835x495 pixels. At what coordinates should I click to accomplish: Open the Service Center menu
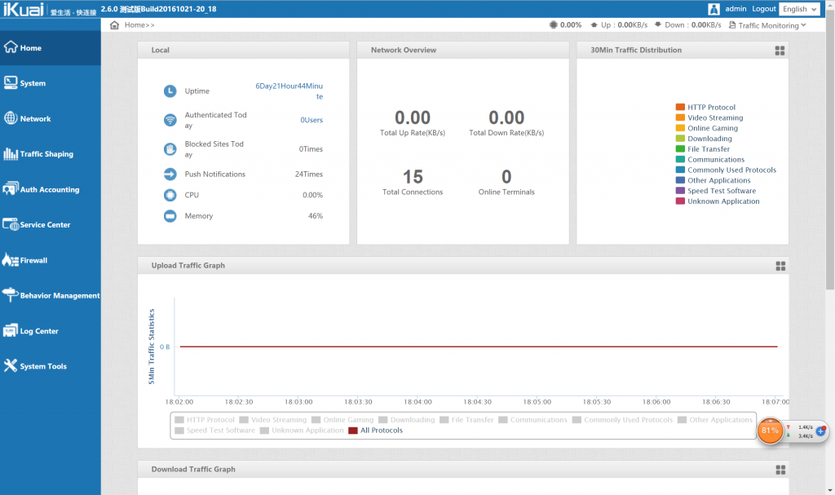pos(50,225)
